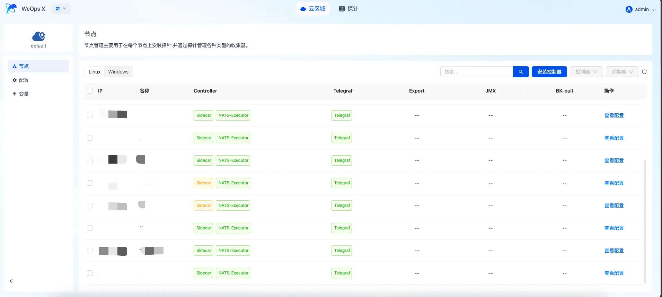Click the Telegraf tag in sixth row

(x=342, y=228)
